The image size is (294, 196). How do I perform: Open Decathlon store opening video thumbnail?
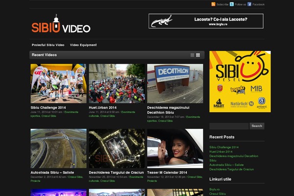coord(175,83)
